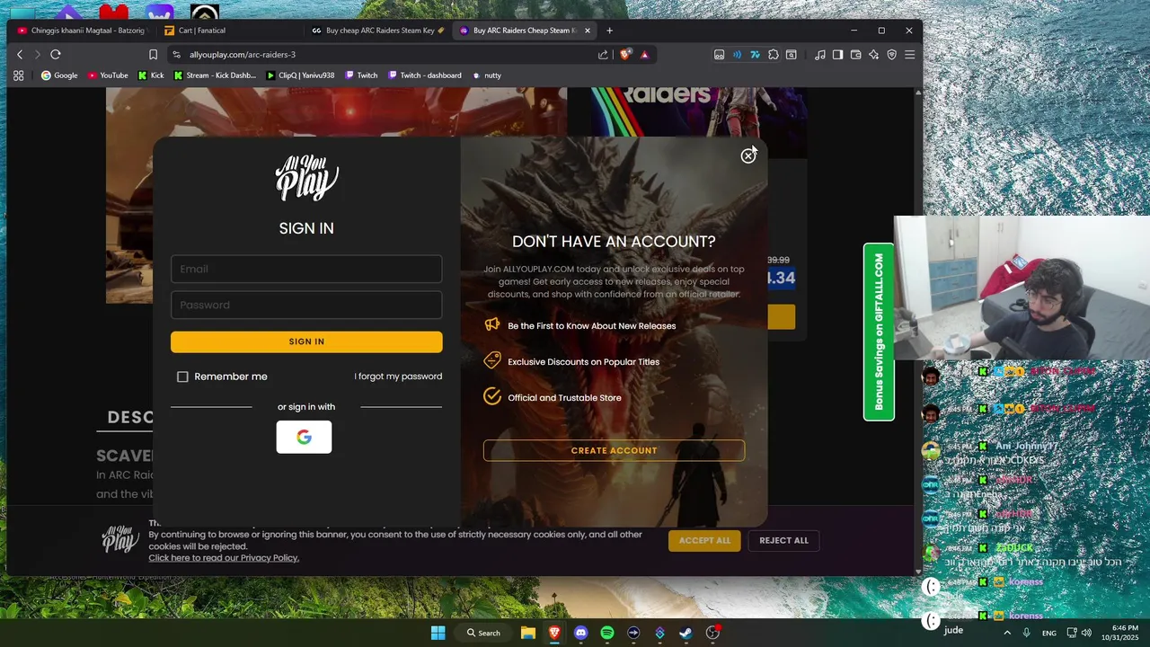Click the microphone icon in system tray

[1026, 633]
